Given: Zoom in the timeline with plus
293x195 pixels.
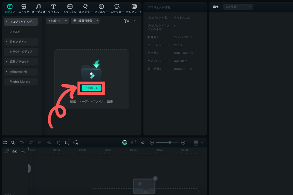Looking at the screenshot, I should pyautogui.click(x=183, y=142).
